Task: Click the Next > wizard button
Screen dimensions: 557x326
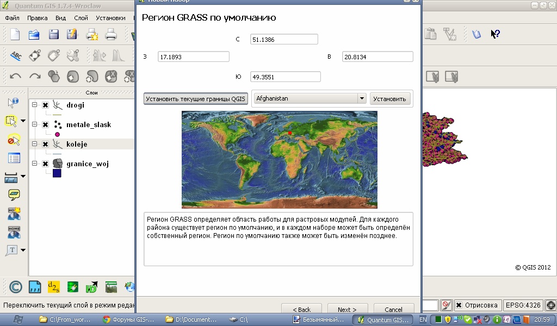Action: click(347, 310)
